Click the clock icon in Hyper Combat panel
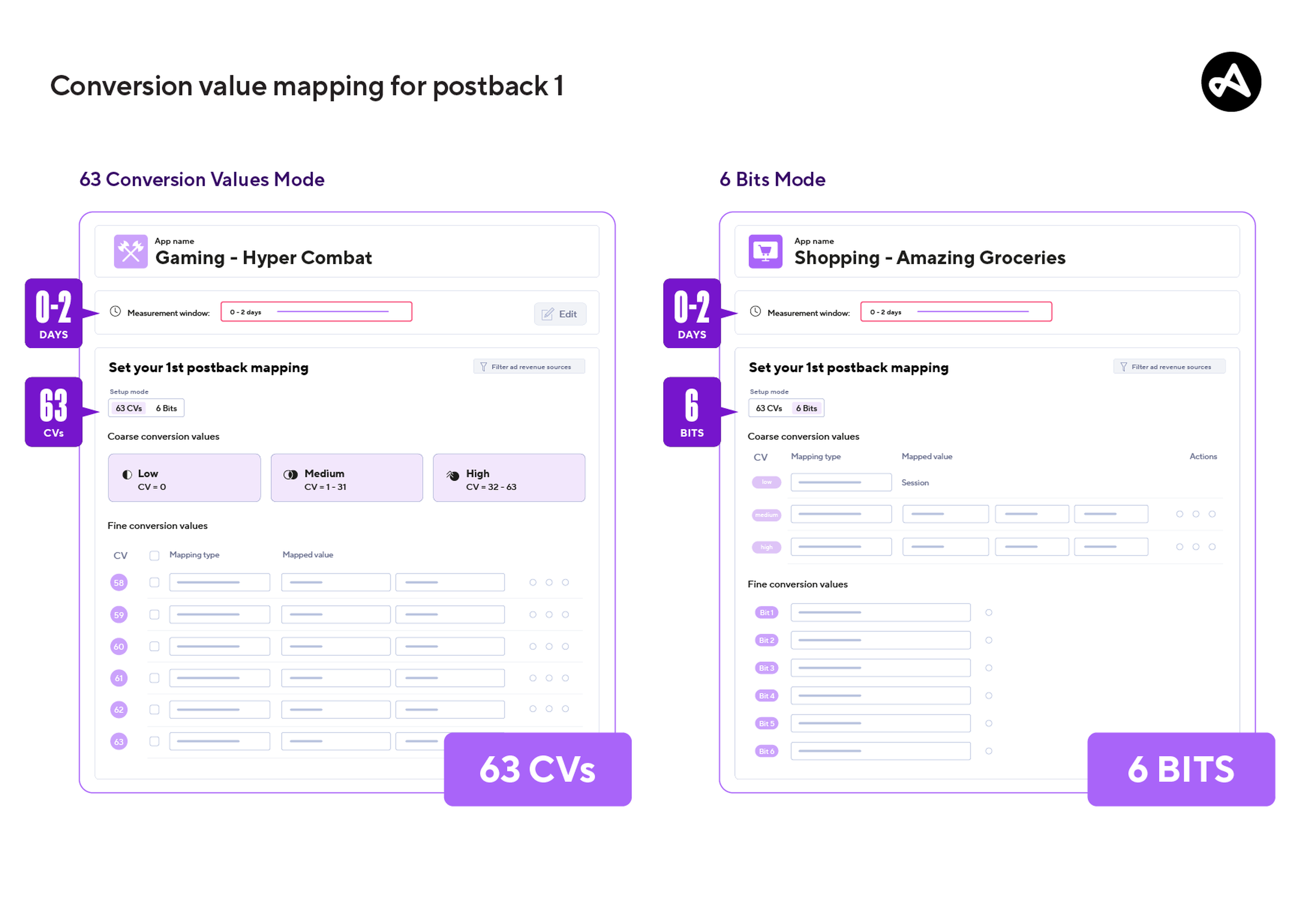Viewport: 1301px width, 907px height. pyautogui.click(x=115, y=311)
